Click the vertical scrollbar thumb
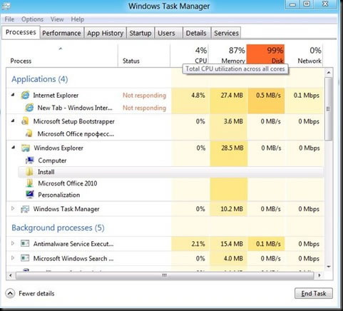 (328, 109)
